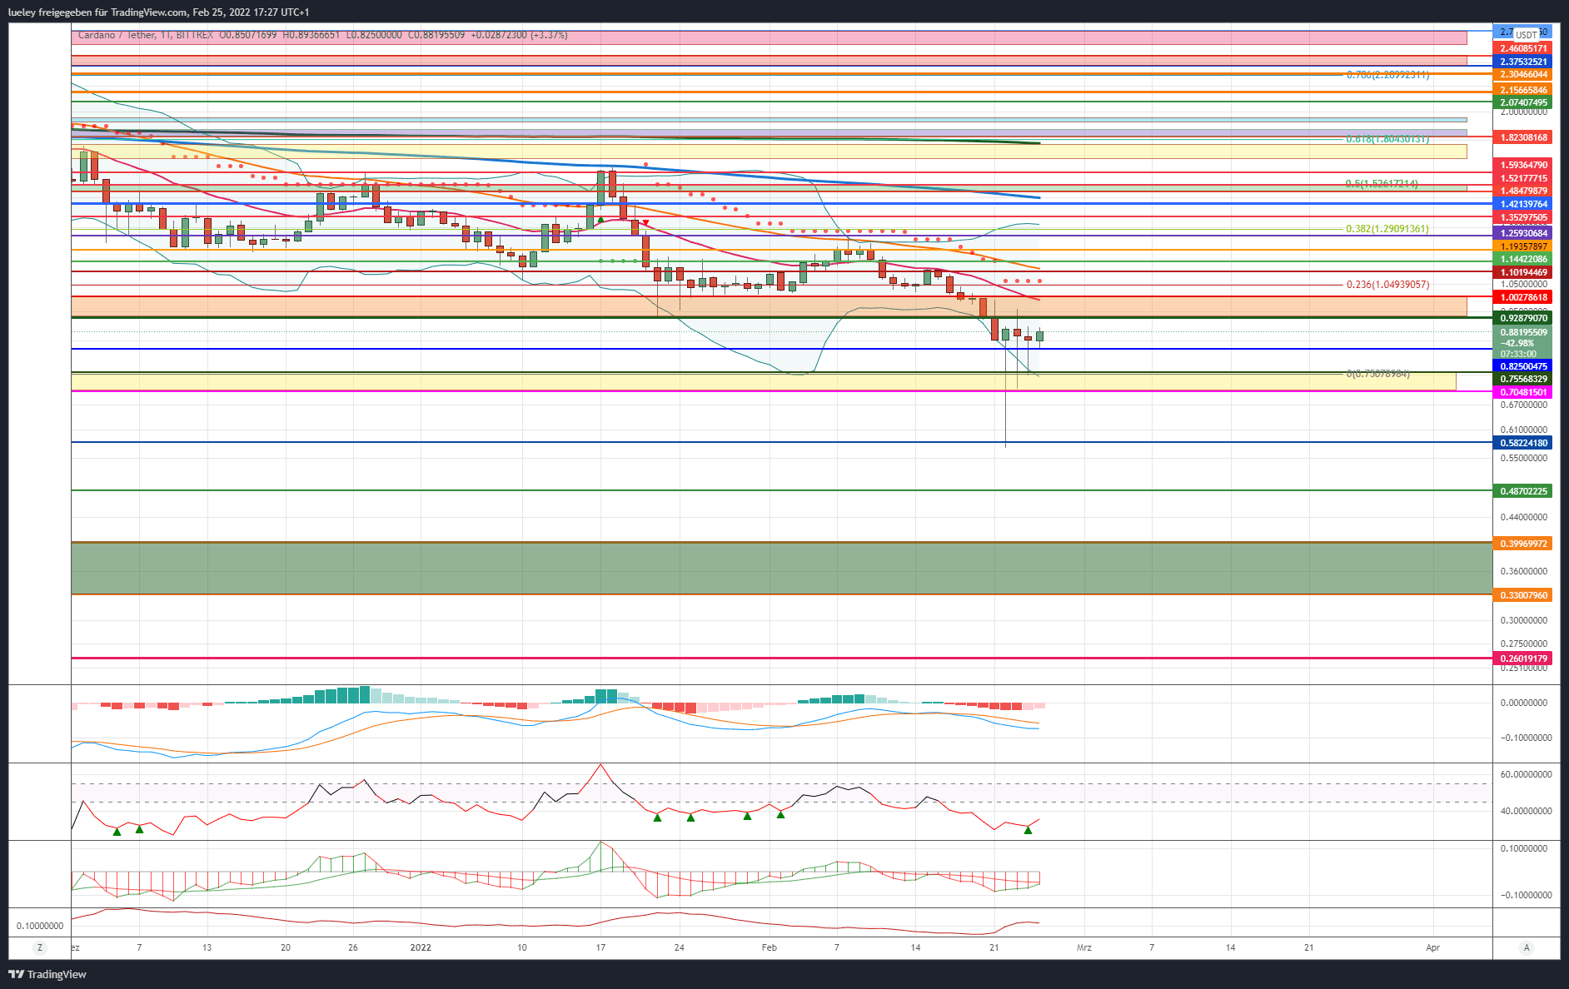
Task: Select the 0.92879070 dark green price label
Action: [1523, 318]
